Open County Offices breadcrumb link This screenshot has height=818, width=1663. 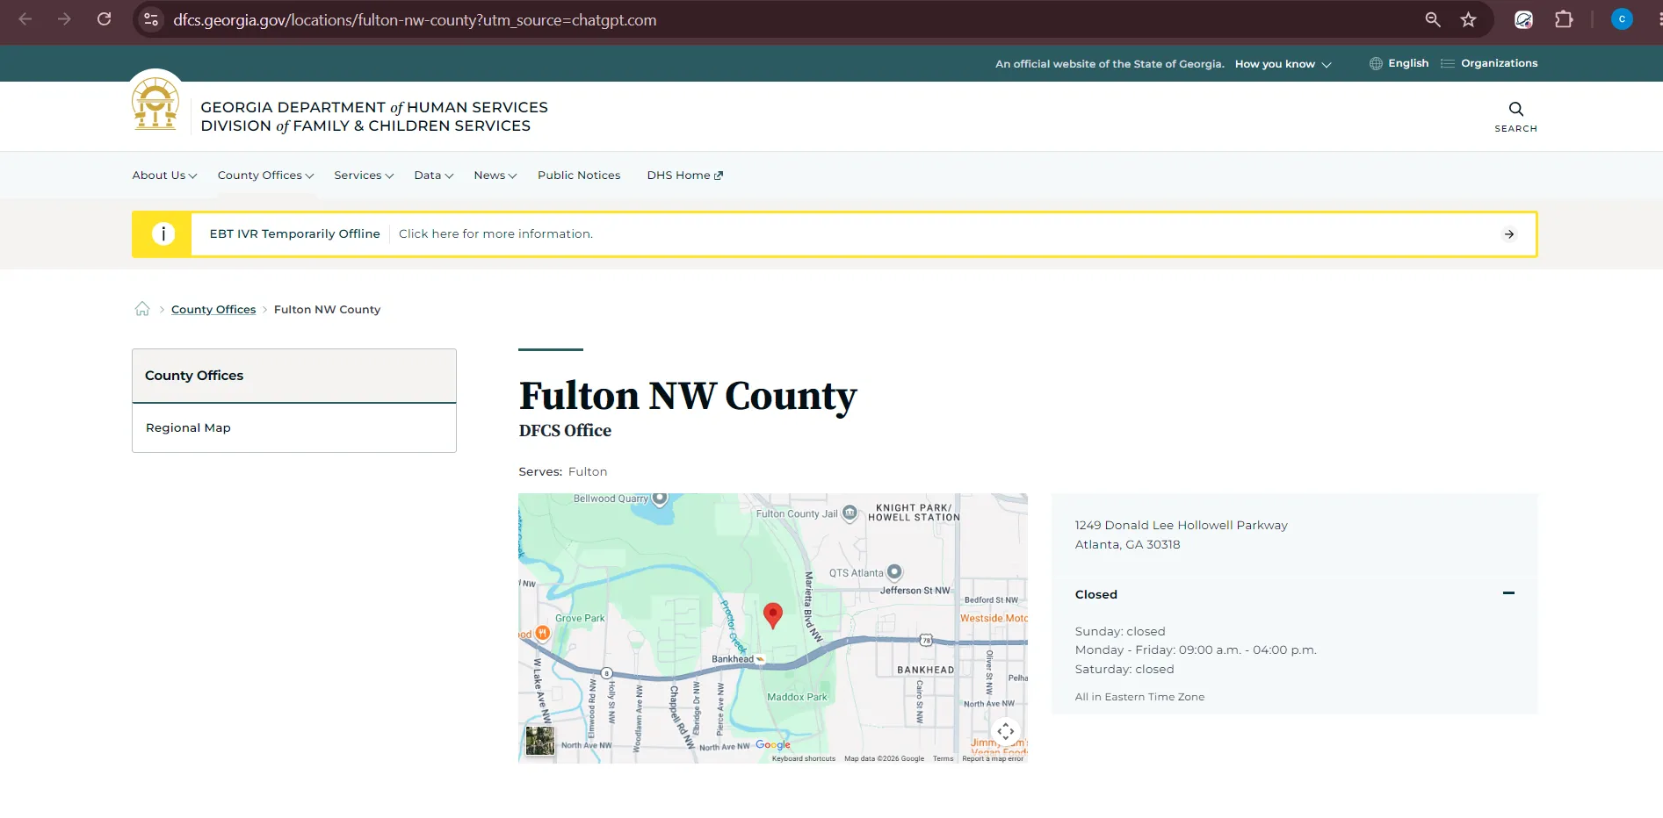click(213, 310)
